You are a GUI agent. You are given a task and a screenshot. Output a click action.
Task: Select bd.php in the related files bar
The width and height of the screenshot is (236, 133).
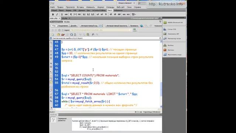pos(67,22)
